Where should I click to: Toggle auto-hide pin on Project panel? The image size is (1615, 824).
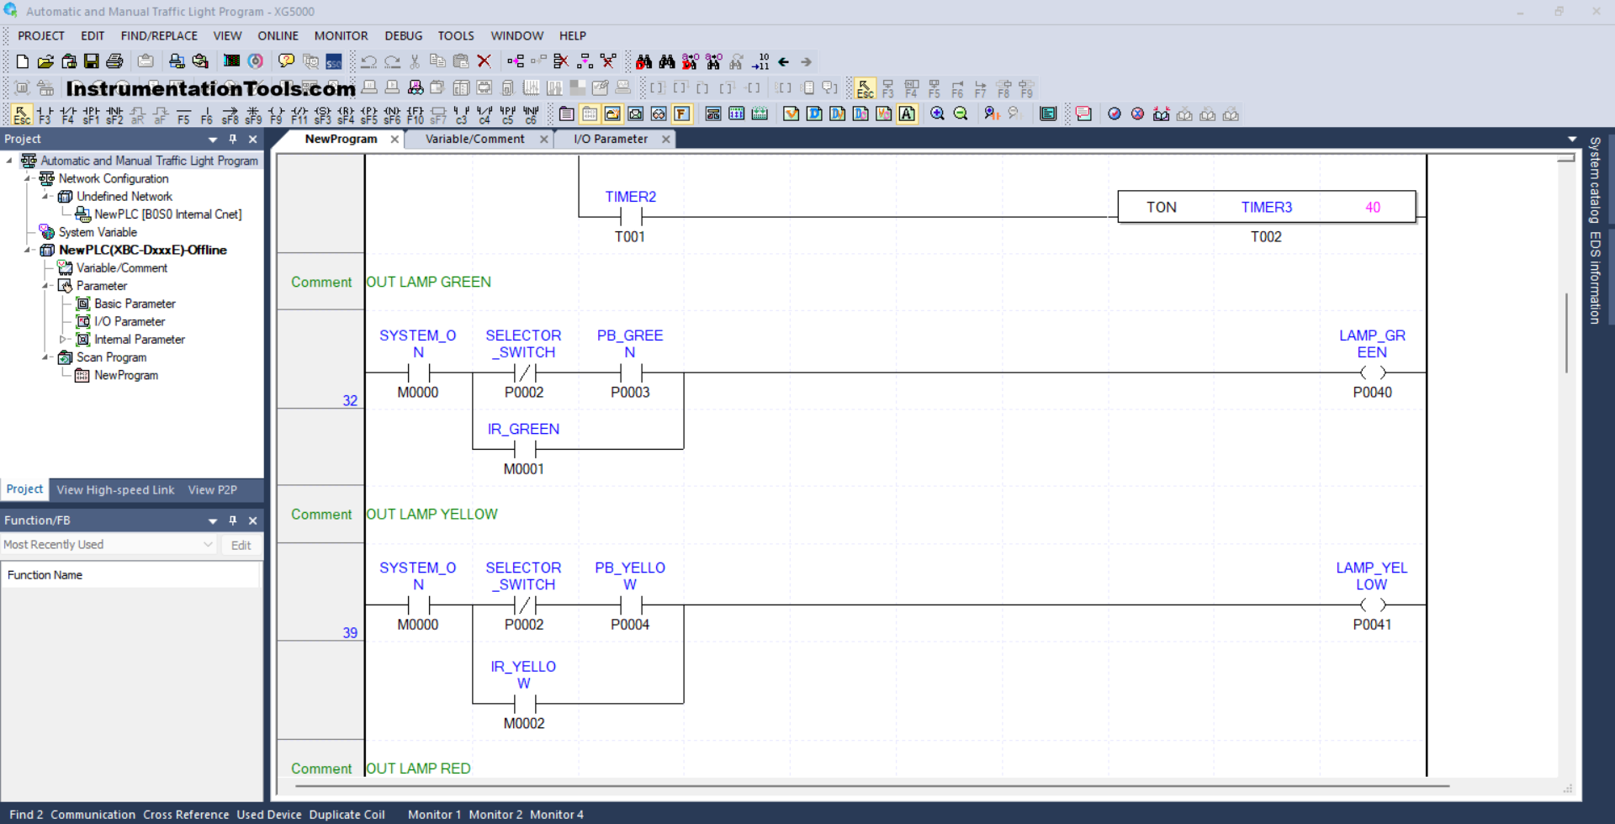(233, 139)
